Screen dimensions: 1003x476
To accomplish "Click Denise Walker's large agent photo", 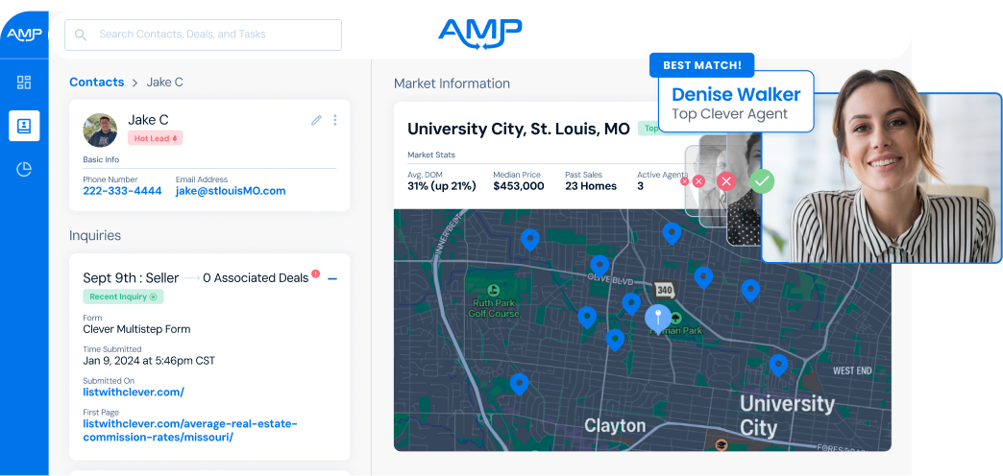I will click(x=882, y=178).
